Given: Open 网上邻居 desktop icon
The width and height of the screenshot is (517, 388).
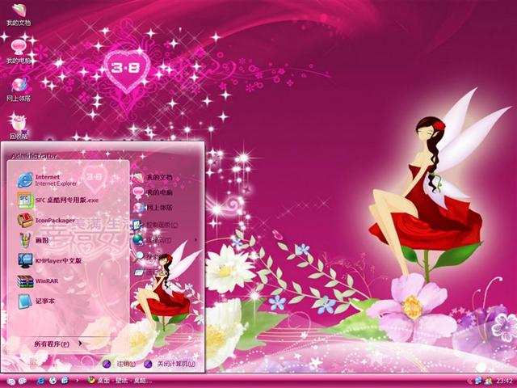Looking at the screenshot, I should [x=19, y=90].
